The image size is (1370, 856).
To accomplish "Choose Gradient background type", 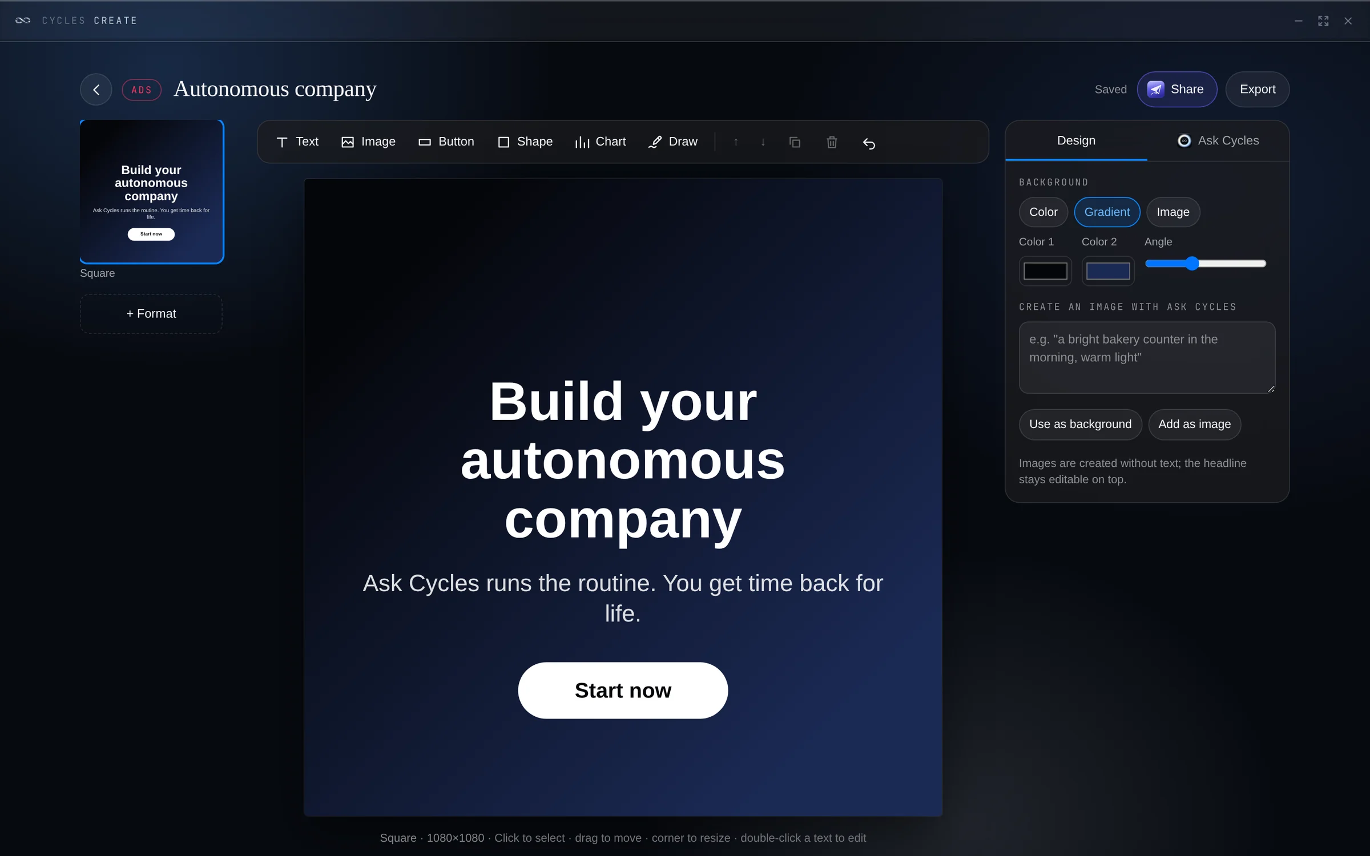I will pyautogui.click(x=1107, y=212).
